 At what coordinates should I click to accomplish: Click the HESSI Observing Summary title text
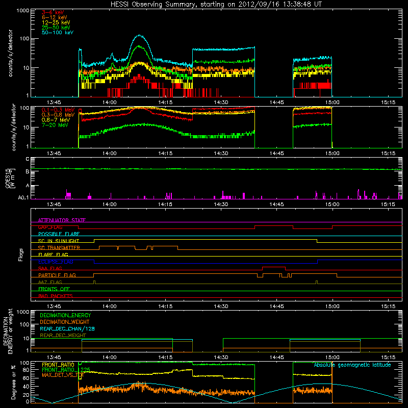click(x=216, y=5)
